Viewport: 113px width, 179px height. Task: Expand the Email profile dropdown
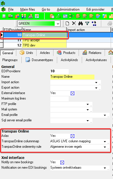coord(105,115)
